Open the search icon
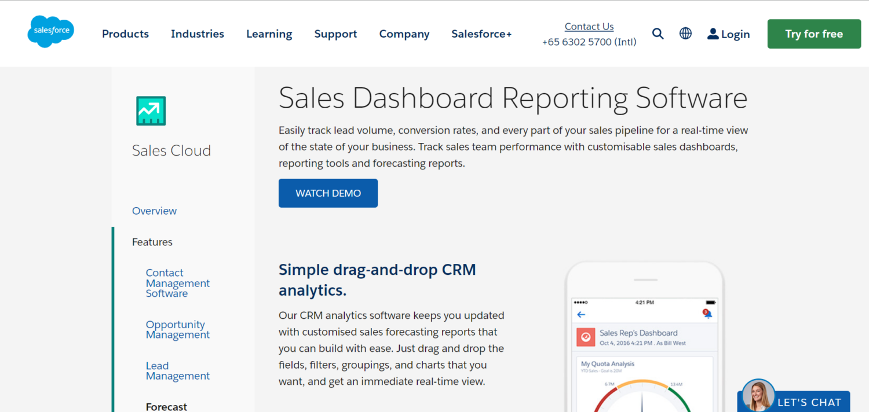 pyautogui.click(x=658, y=34)
